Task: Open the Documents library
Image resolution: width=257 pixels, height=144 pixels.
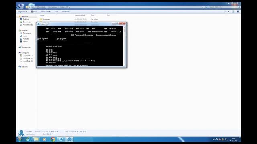Action: click(27, 33)
